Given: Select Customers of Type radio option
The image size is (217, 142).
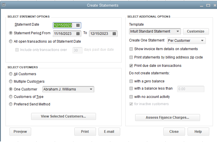Looking at the screenshot, I should [x=11, y=97].
